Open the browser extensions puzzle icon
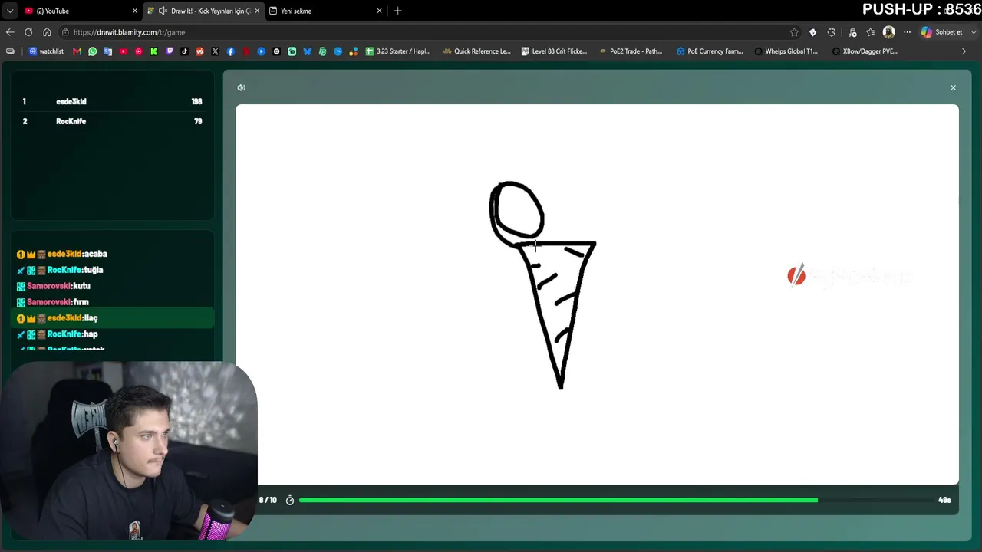 (832, 32)
